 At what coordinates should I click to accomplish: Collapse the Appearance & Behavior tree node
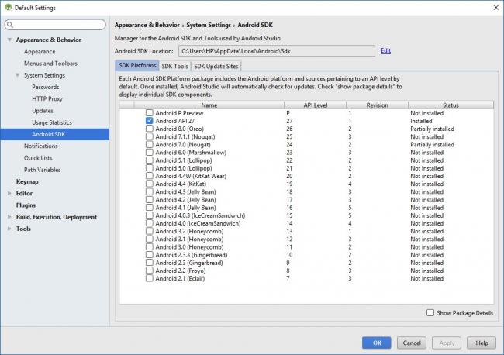click(9, 40)
